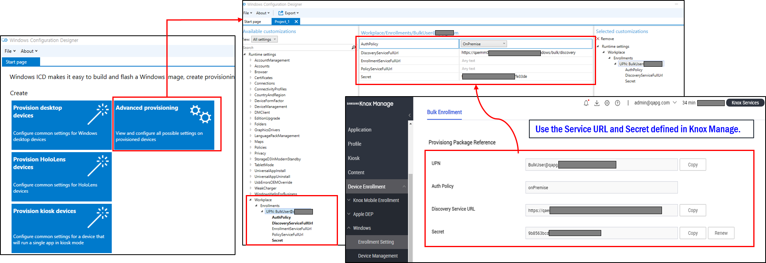766x263 pixels.
Task: Select Content in Knox Manage sidebar
Action: pos(356,172)
